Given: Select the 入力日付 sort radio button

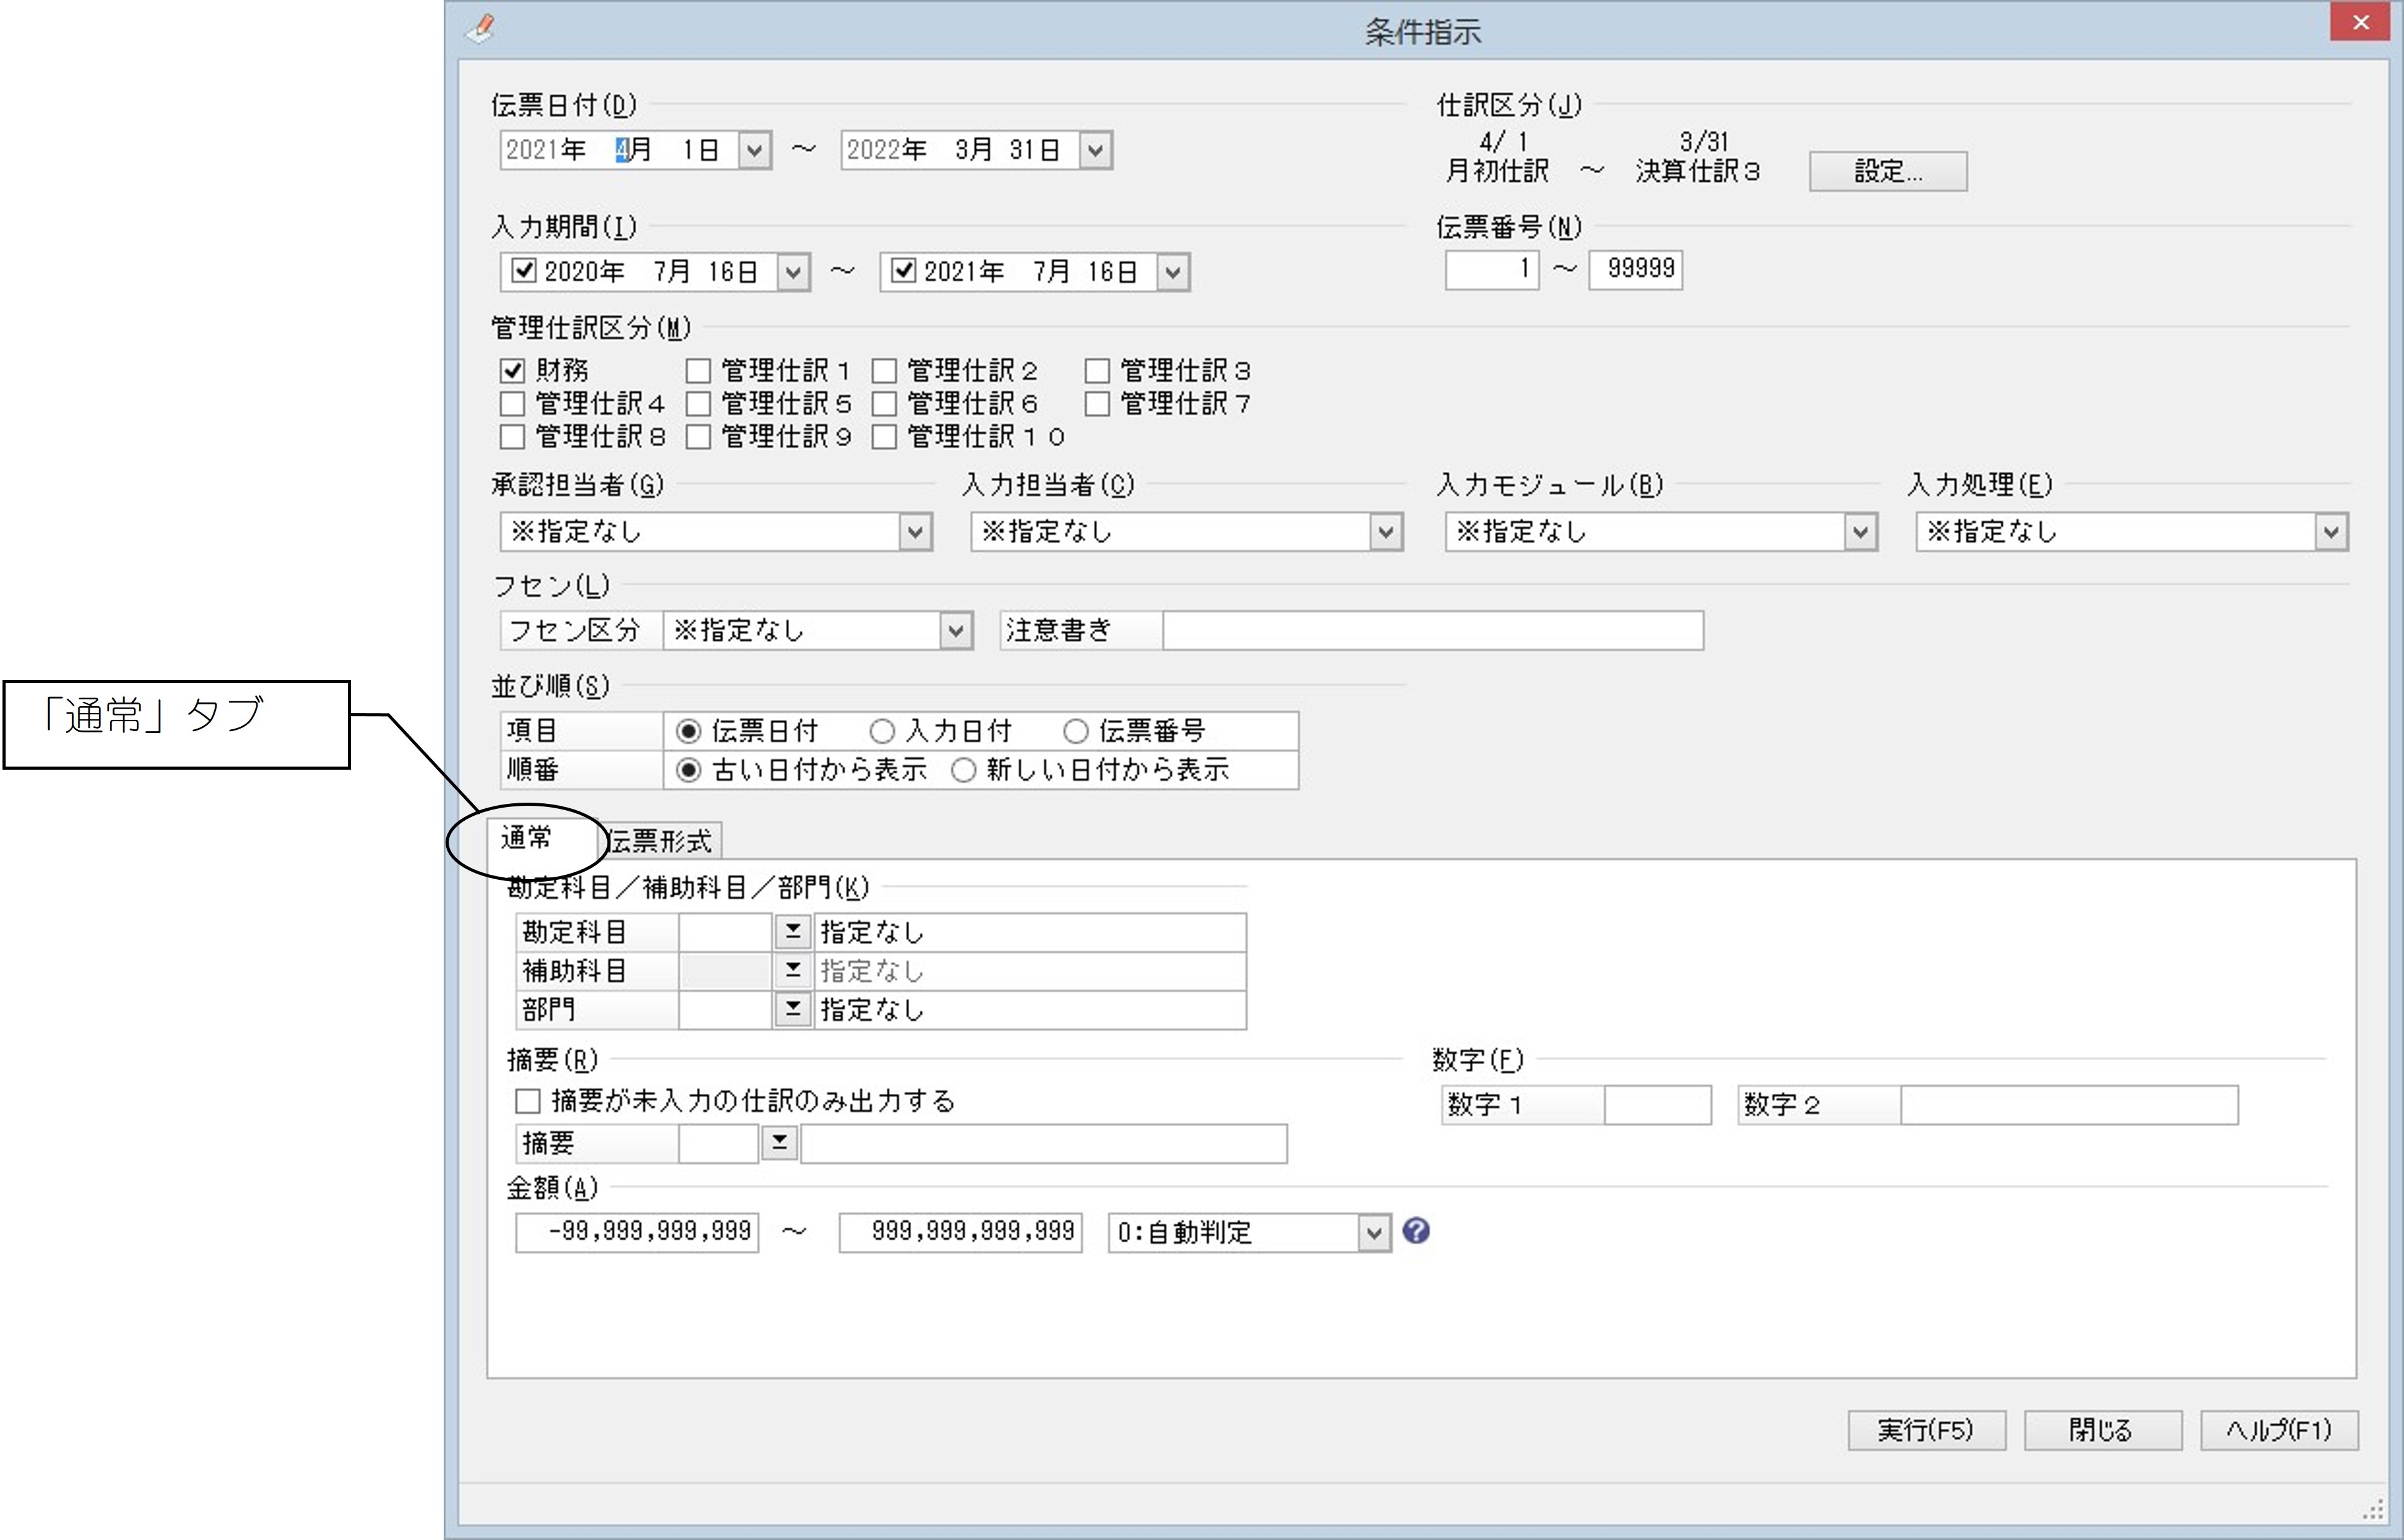Looking at the screenshot, I should (x=881, y=731).
